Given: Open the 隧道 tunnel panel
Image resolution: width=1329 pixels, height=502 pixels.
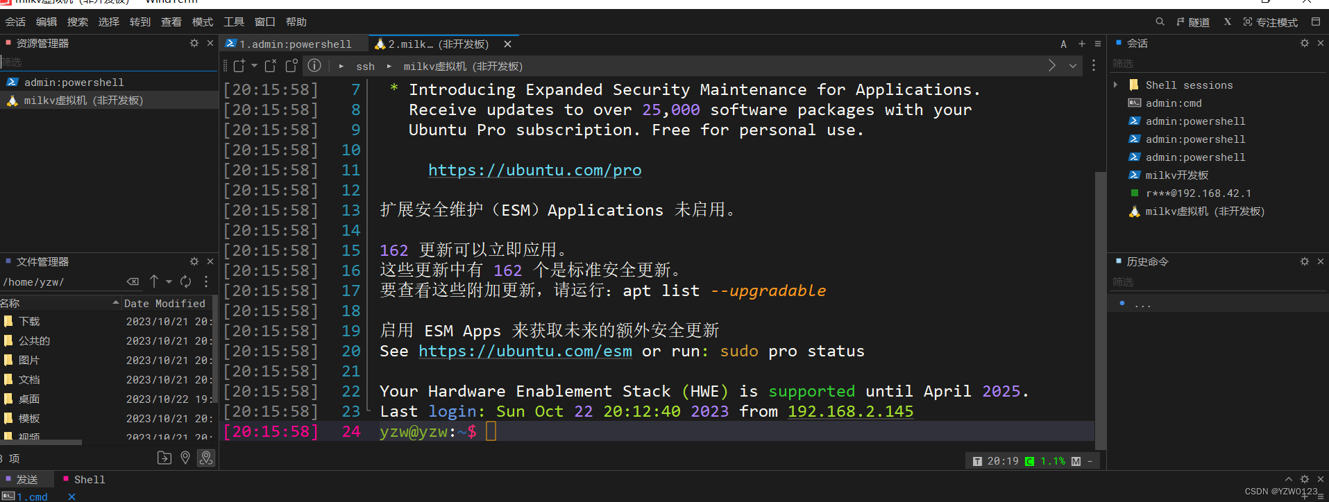Looking at the screenshot, I should (1193, 22).
